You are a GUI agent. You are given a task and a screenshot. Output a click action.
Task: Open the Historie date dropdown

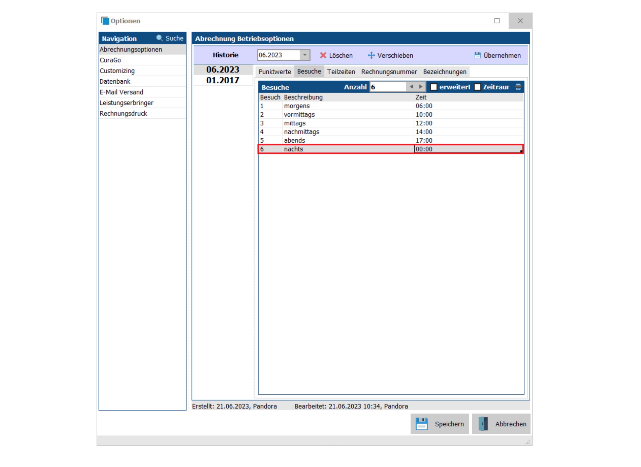click(x=305, y=55)
